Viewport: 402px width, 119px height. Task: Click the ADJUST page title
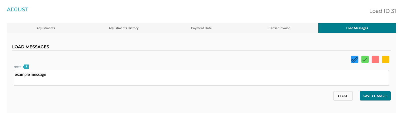tap(18, 10)
